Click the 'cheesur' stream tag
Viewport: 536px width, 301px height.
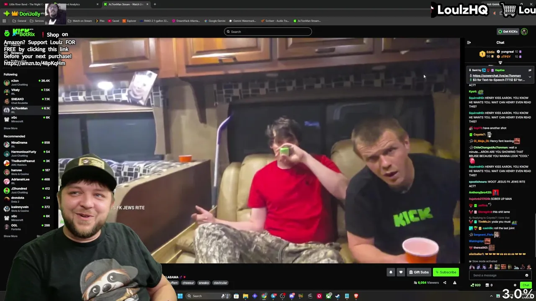(188, 283)
